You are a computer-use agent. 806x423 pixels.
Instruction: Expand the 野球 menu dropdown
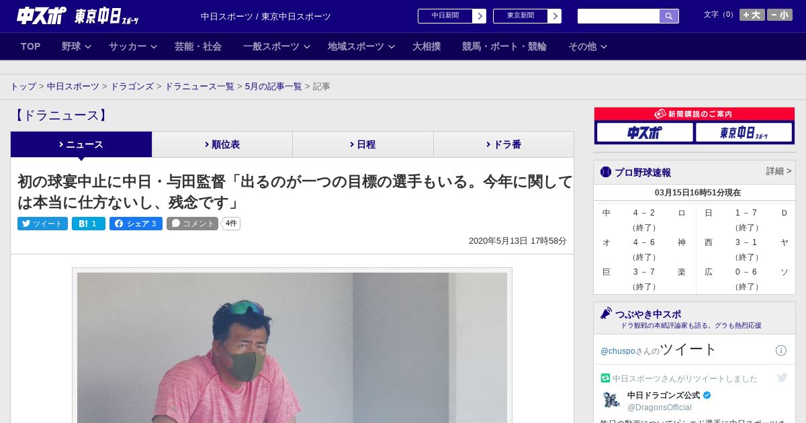[x=77, y=46]
